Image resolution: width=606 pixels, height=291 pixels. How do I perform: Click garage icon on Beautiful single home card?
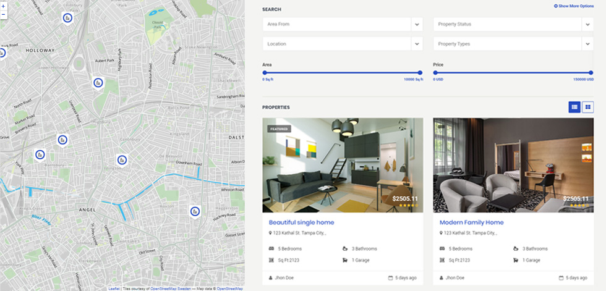(345, 260)
